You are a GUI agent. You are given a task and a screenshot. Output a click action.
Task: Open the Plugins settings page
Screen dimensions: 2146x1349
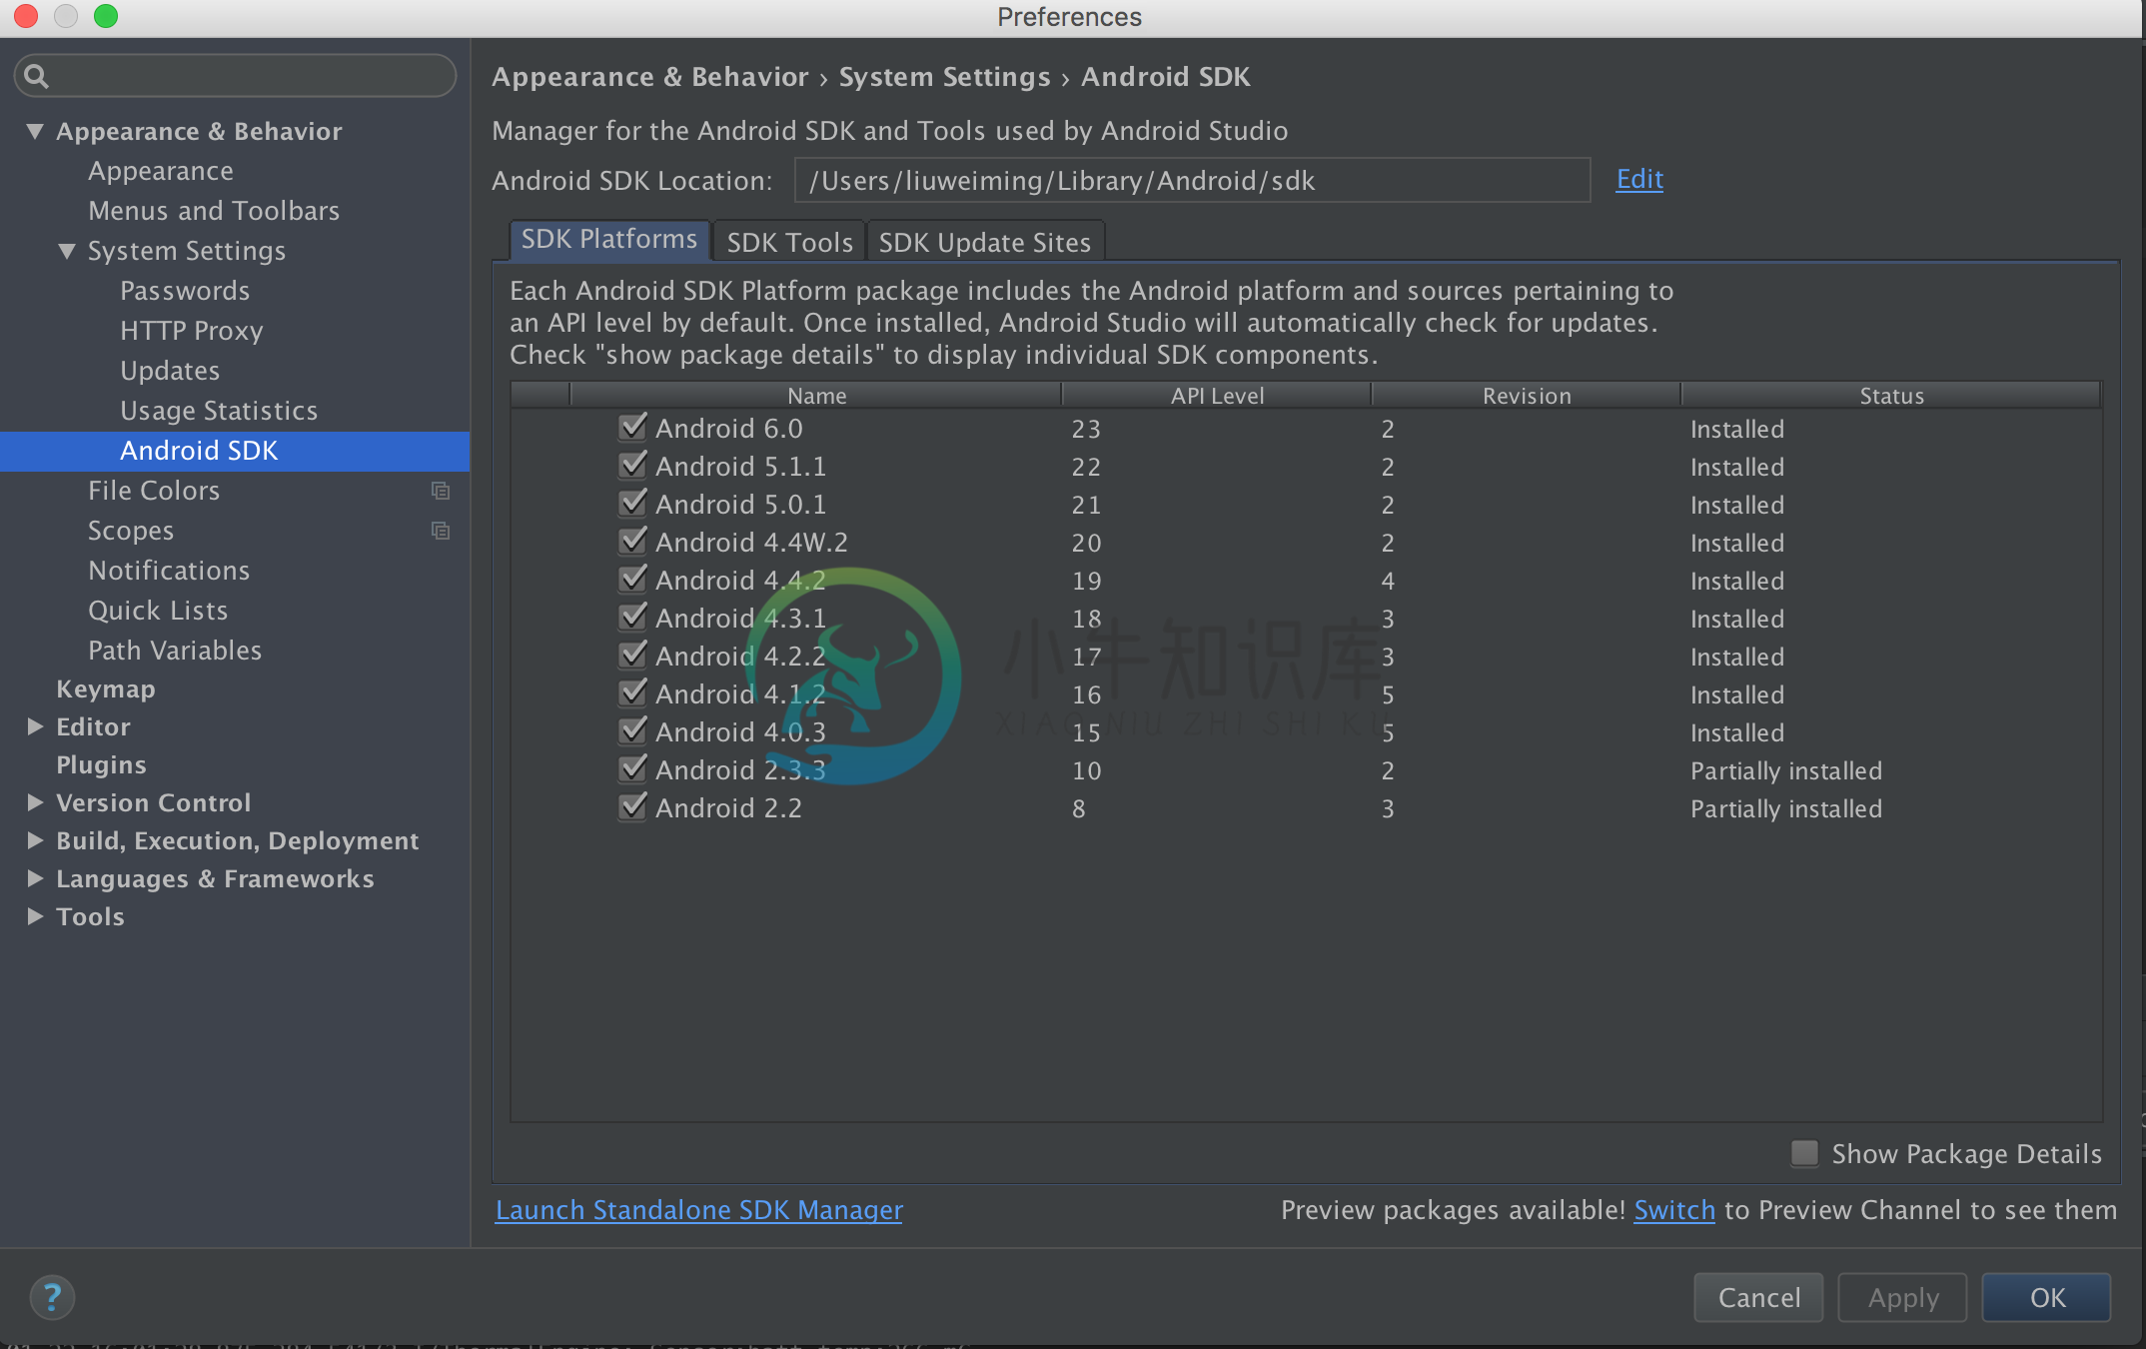[101, 764]
